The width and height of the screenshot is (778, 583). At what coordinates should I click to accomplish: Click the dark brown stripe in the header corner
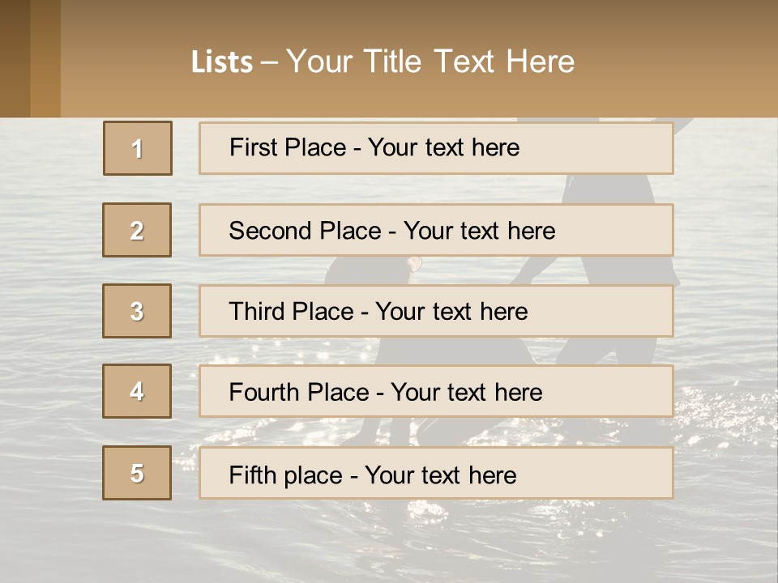point(15,58)
